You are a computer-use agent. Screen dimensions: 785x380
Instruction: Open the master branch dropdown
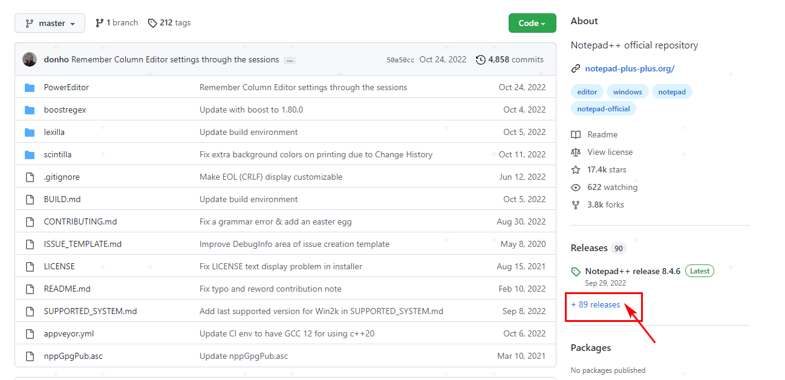50,23
